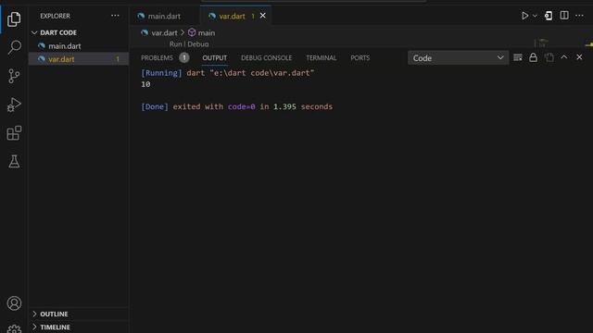Click the Running dart command output line
The width and height of the screenshot is (593, 333).
tap(227, 73)
